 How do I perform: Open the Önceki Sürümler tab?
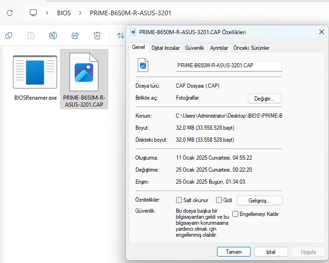(x=252, y=48)
